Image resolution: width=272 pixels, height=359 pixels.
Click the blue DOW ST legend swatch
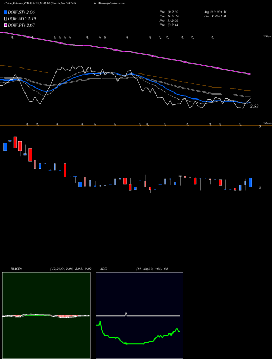point(5,12)
